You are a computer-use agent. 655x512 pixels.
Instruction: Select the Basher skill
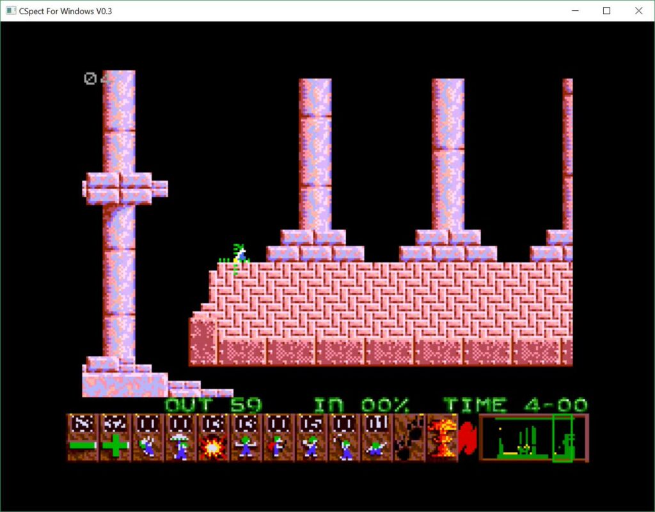[x=311, y=437]
